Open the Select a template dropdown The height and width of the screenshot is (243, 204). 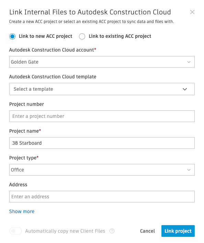click(x=102, y=89)
